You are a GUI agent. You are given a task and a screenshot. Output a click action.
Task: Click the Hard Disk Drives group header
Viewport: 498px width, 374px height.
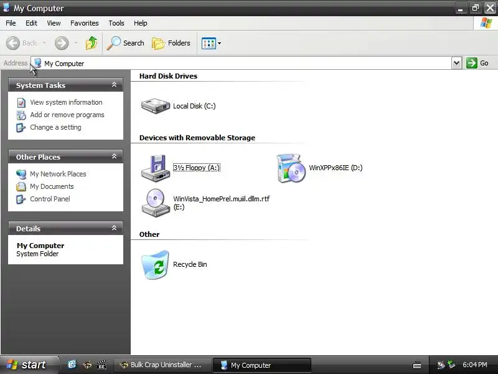pyautogui.click(x=168, y=76)
